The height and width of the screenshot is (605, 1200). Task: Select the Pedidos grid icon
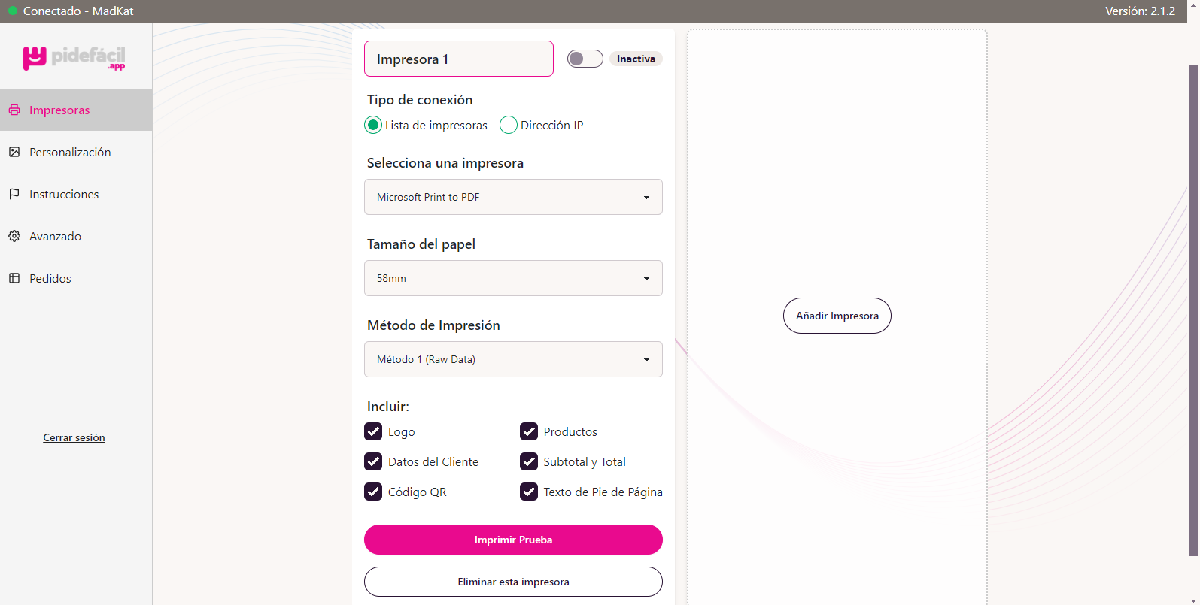(x=14, y=278)
